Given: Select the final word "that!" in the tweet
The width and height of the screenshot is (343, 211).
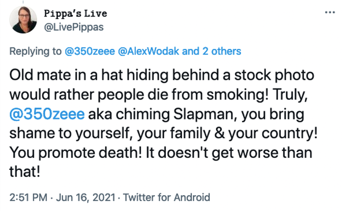Looking at the screenshot, I should [25, 172].
